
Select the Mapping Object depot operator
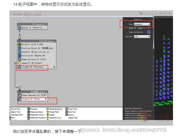[35, 112]
